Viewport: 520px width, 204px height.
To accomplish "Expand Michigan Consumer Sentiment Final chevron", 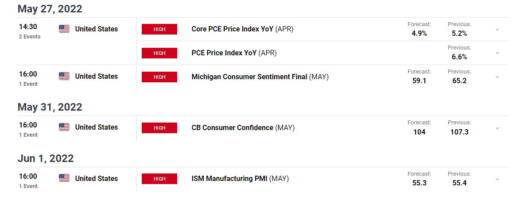I will tap(497, 77).
